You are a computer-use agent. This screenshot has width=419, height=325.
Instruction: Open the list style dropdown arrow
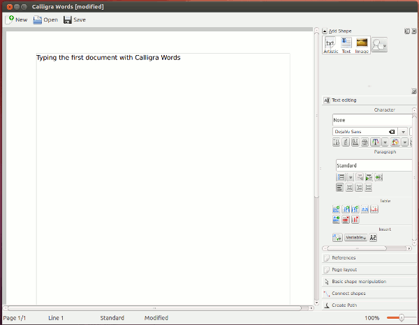tap(351, 177)
